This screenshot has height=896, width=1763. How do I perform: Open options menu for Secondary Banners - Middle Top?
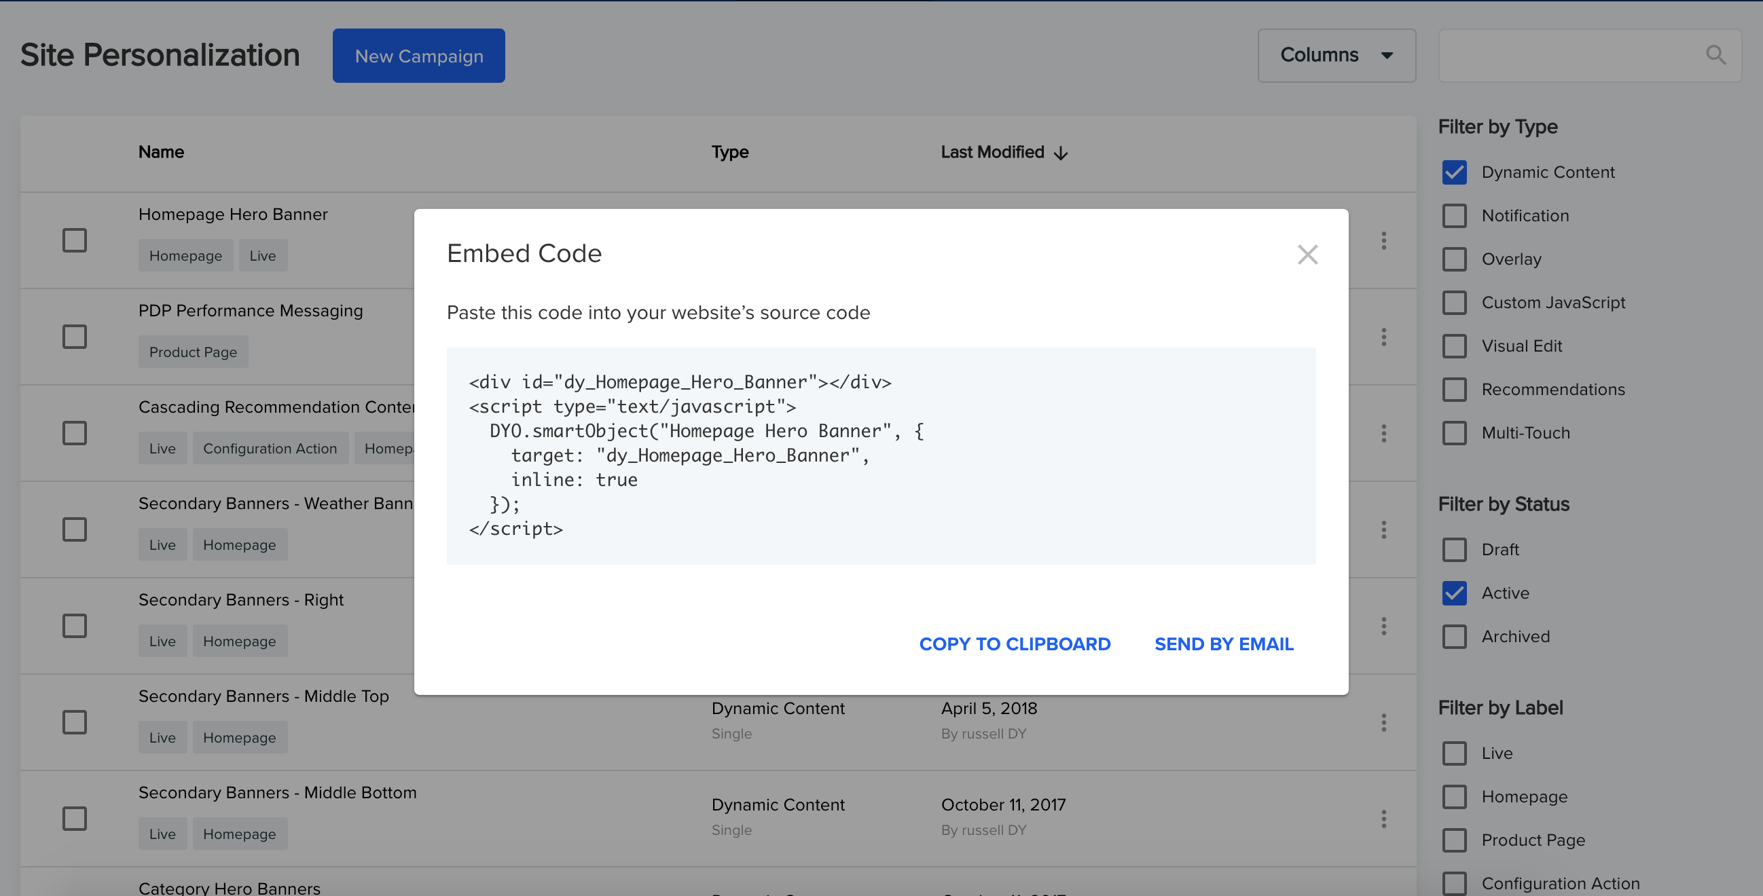pos(1383,722)
